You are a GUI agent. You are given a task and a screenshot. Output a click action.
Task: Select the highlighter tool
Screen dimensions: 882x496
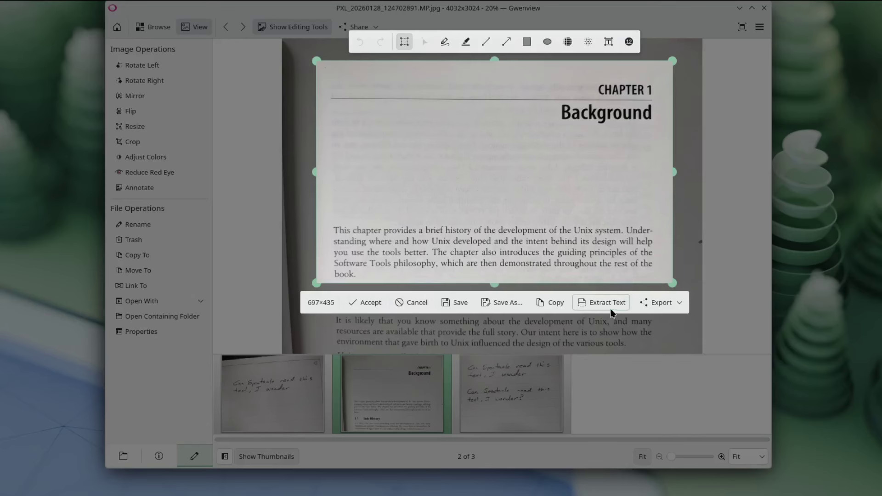466,42
